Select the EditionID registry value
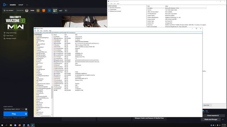The image size is (227, 127). click(x=57, y=65)
